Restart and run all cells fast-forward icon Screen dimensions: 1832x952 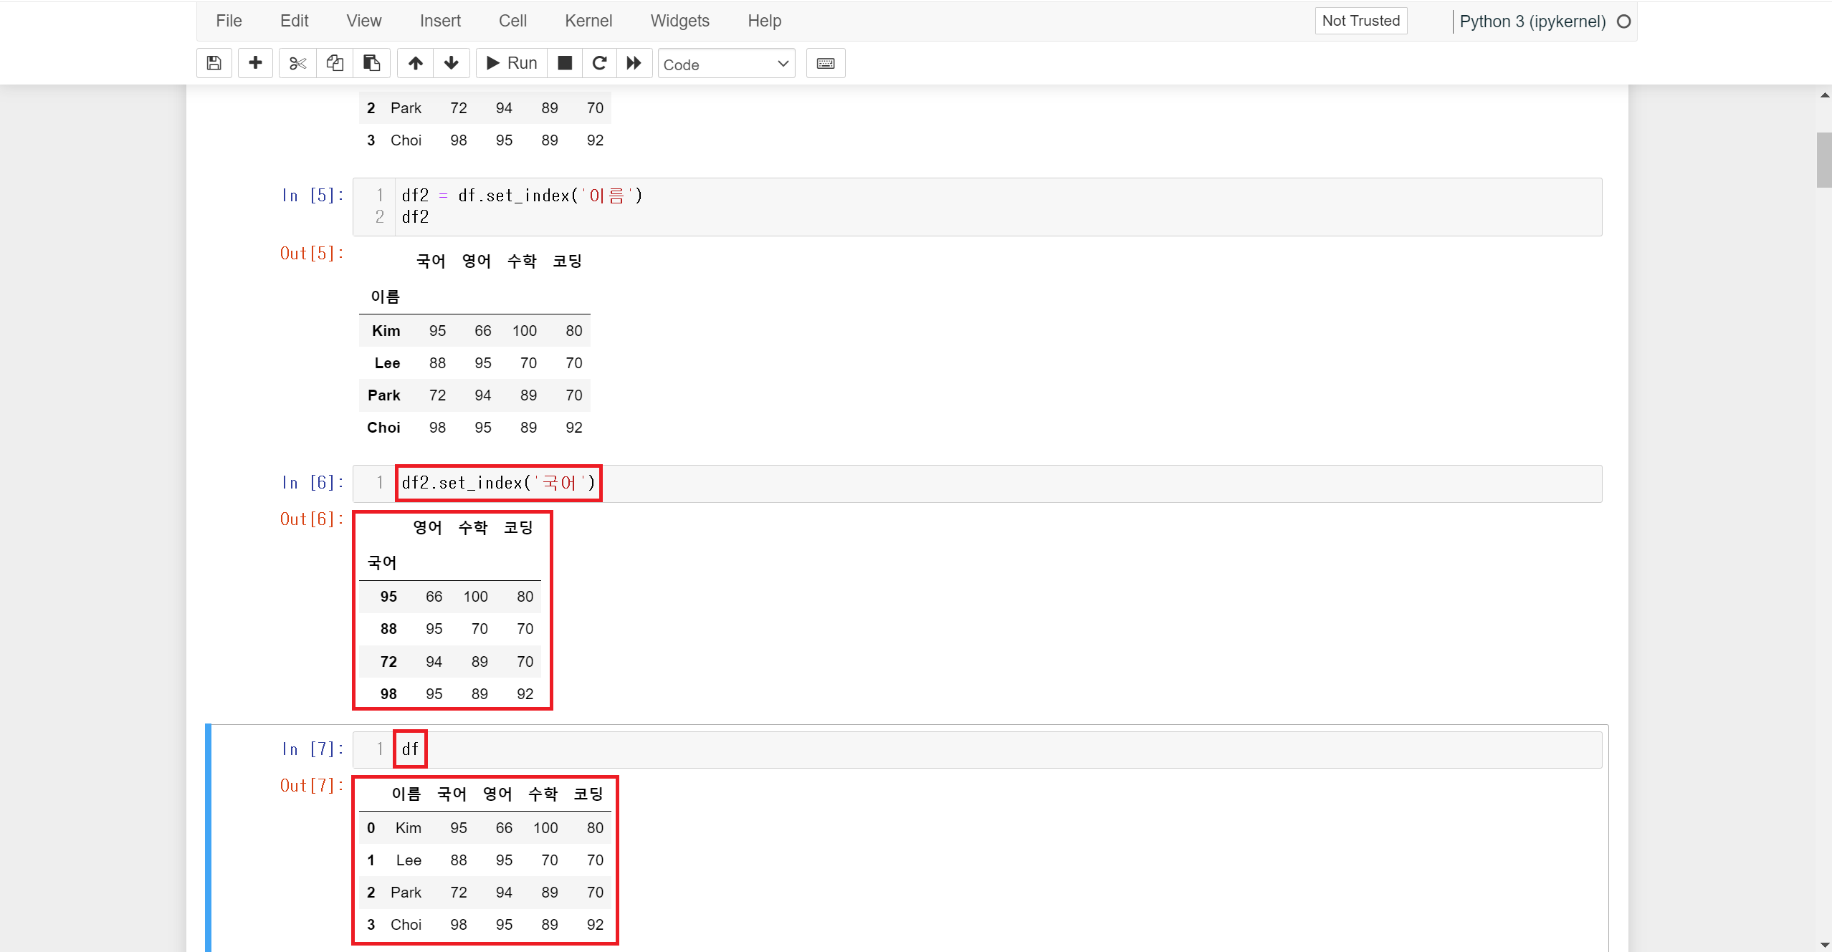point(634,63)
